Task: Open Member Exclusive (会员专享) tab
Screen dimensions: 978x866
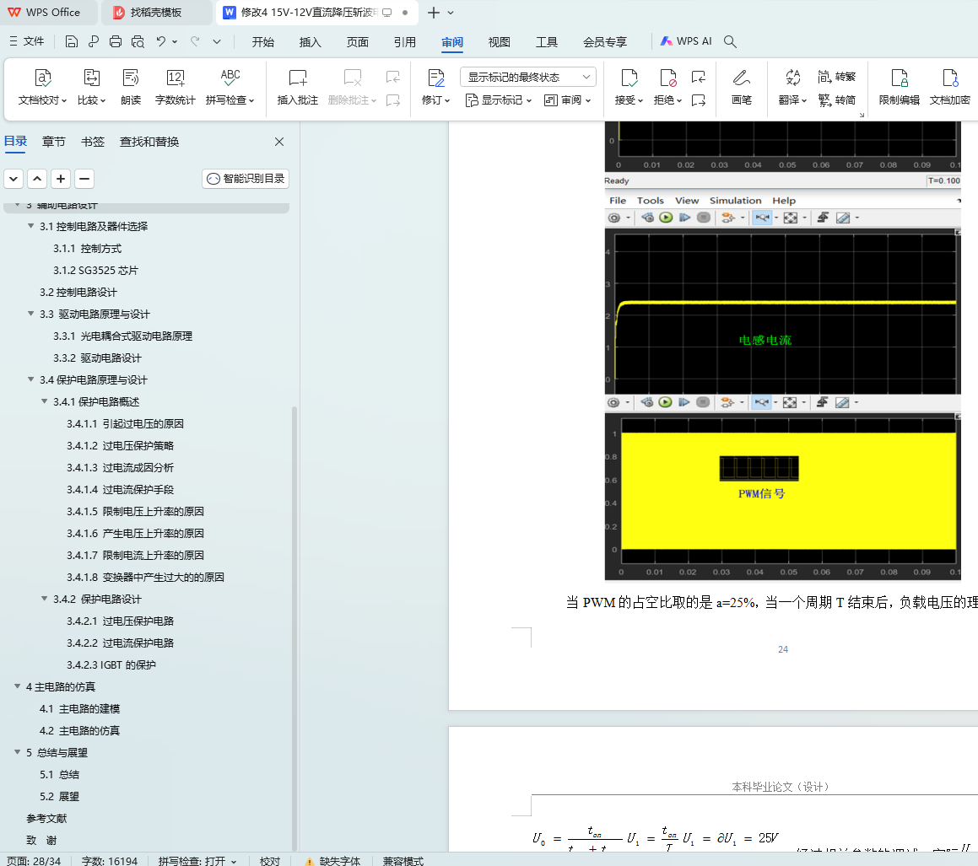Action: click(604, 42)
